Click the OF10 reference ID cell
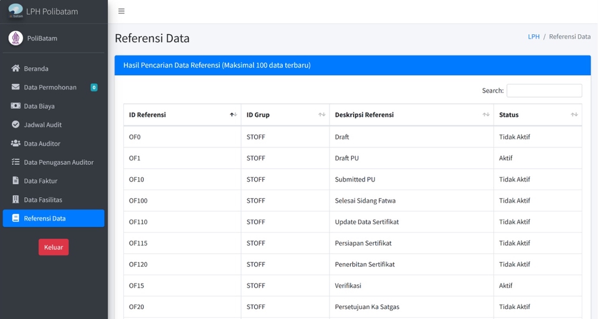 (x=183, y=179)
